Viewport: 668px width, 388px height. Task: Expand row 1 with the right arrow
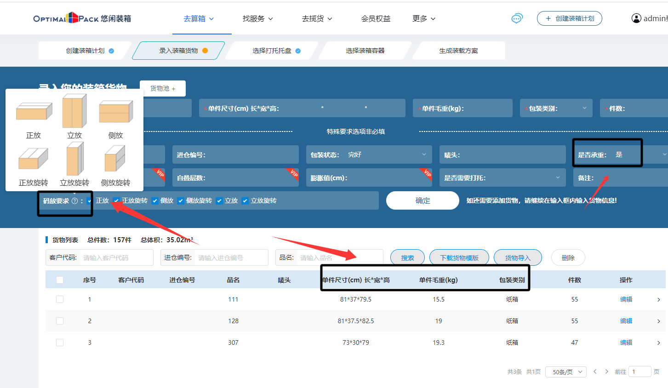(658, 300)
